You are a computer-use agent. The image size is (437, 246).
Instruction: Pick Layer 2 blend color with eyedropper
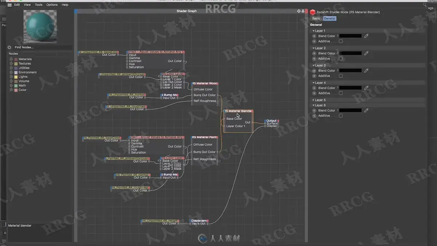coord(366,53)
